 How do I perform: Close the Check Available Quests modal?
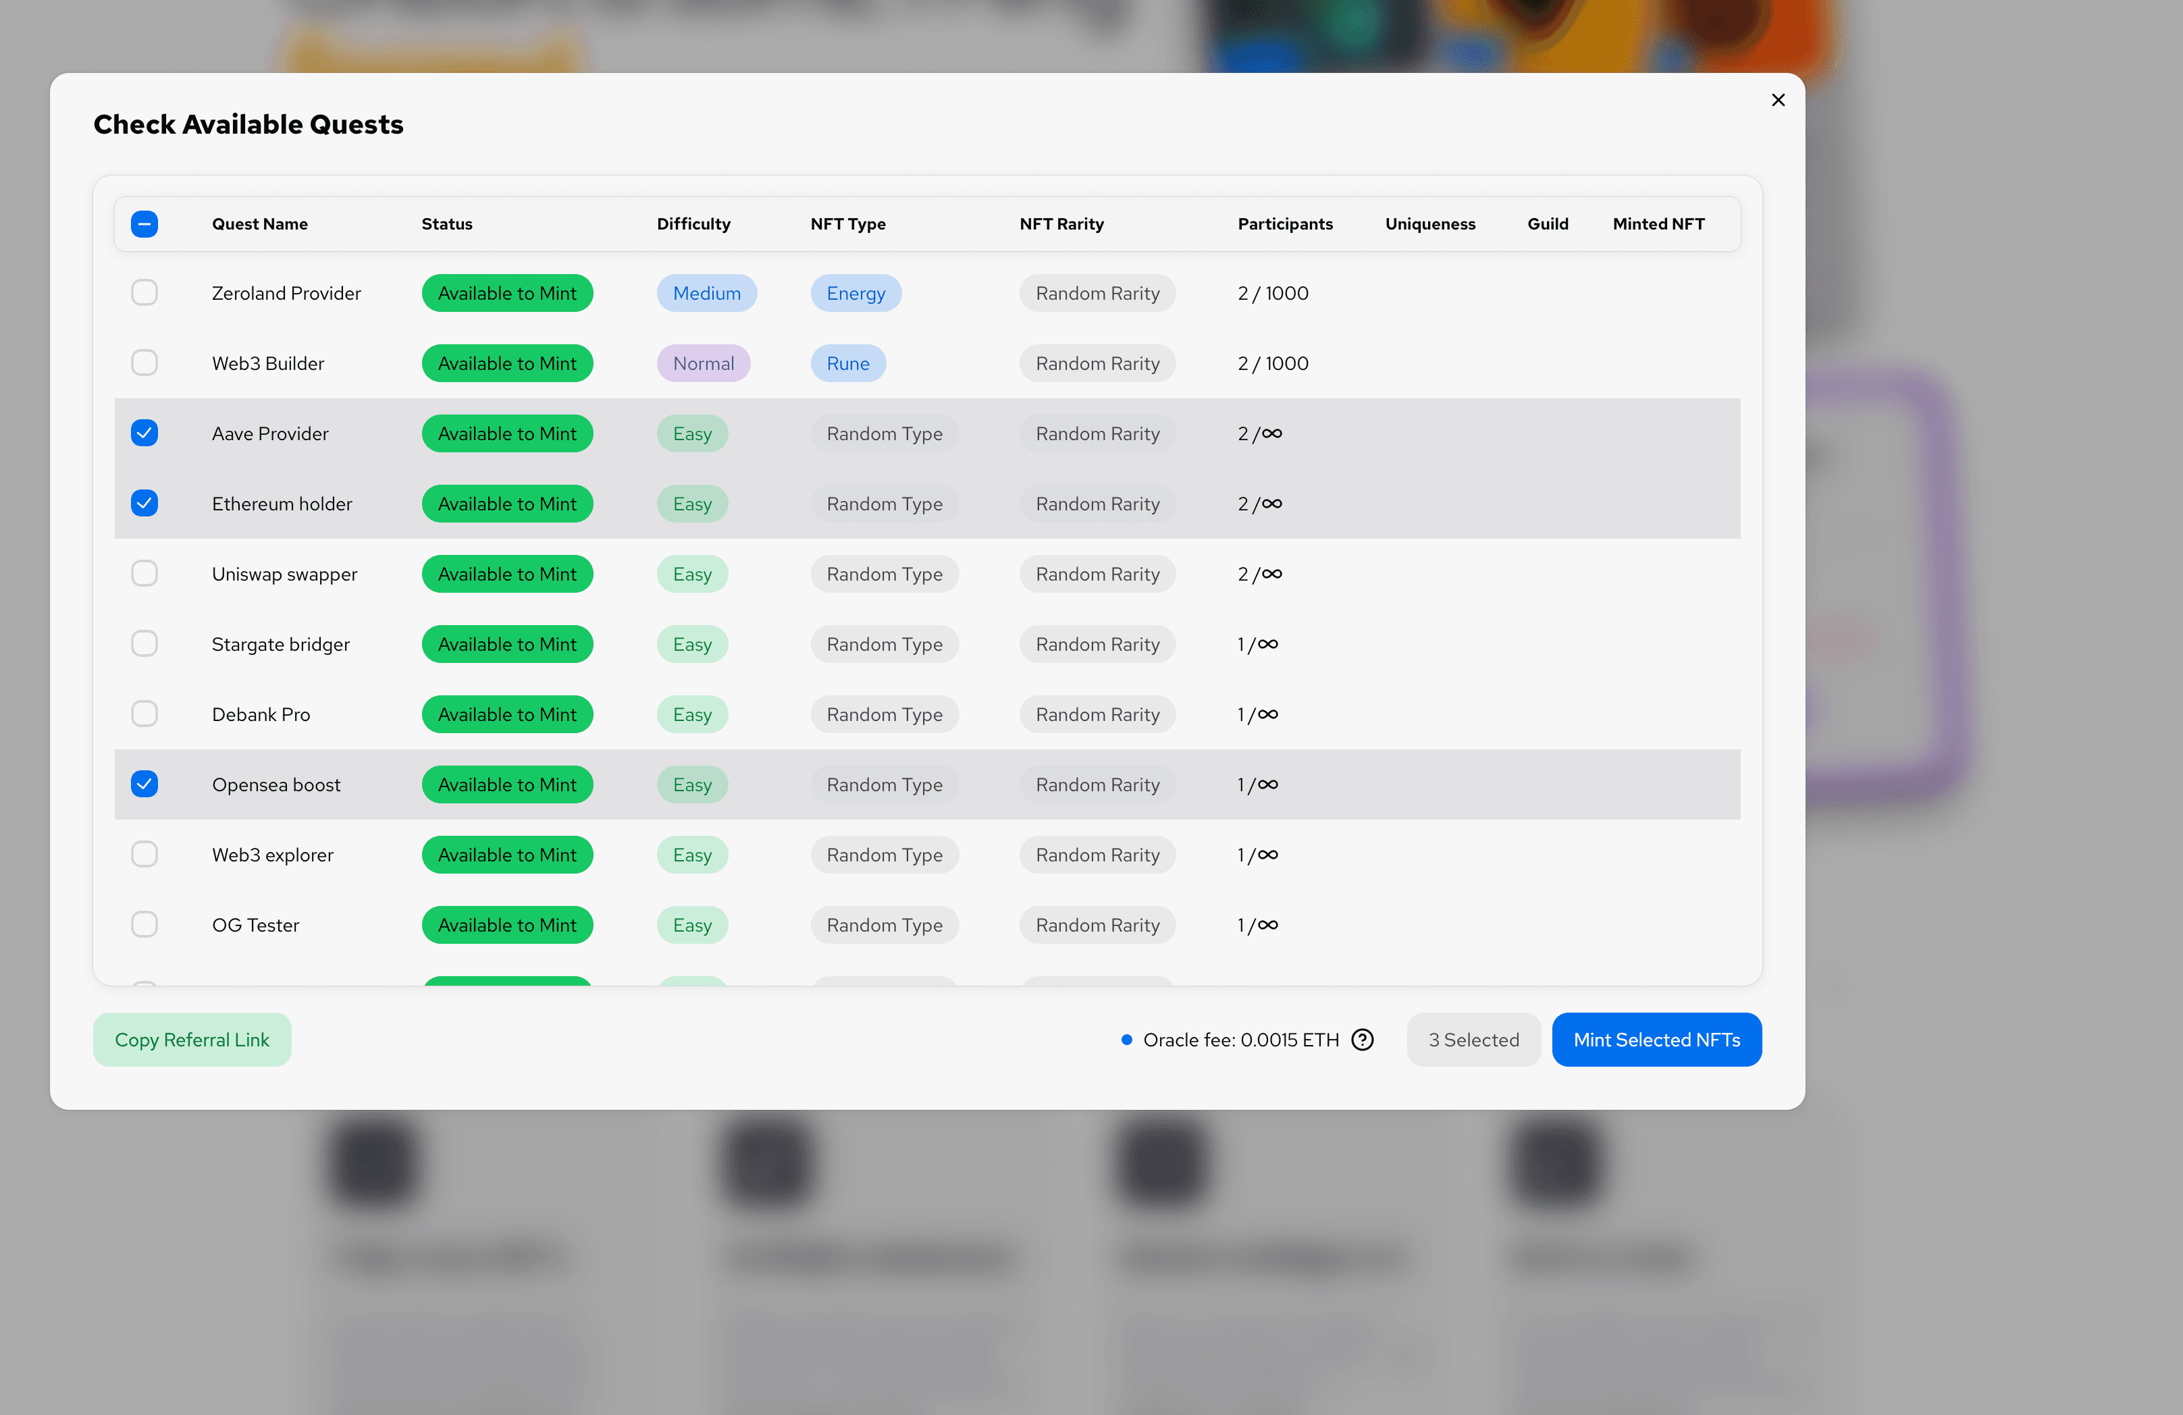1778,99
